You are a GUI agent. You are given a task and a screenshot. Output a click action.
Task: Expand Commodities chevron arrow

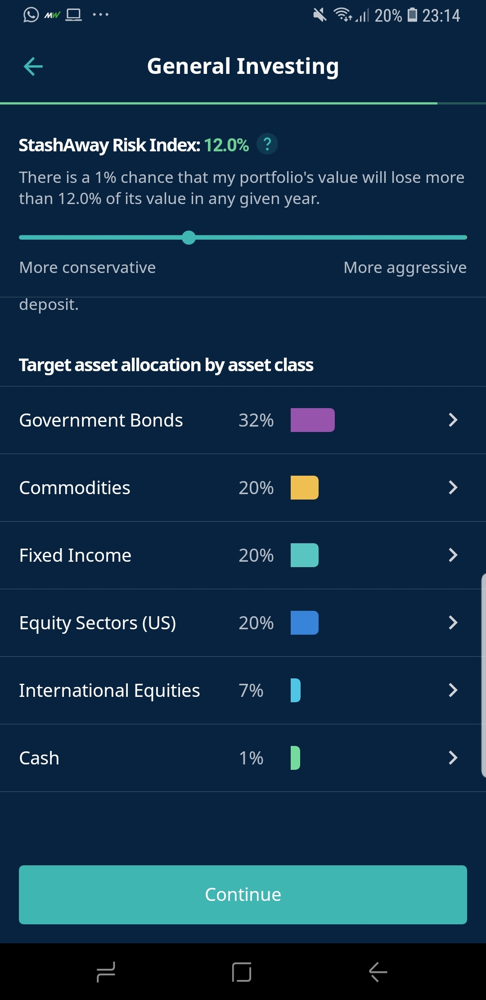tap(453, 487)
